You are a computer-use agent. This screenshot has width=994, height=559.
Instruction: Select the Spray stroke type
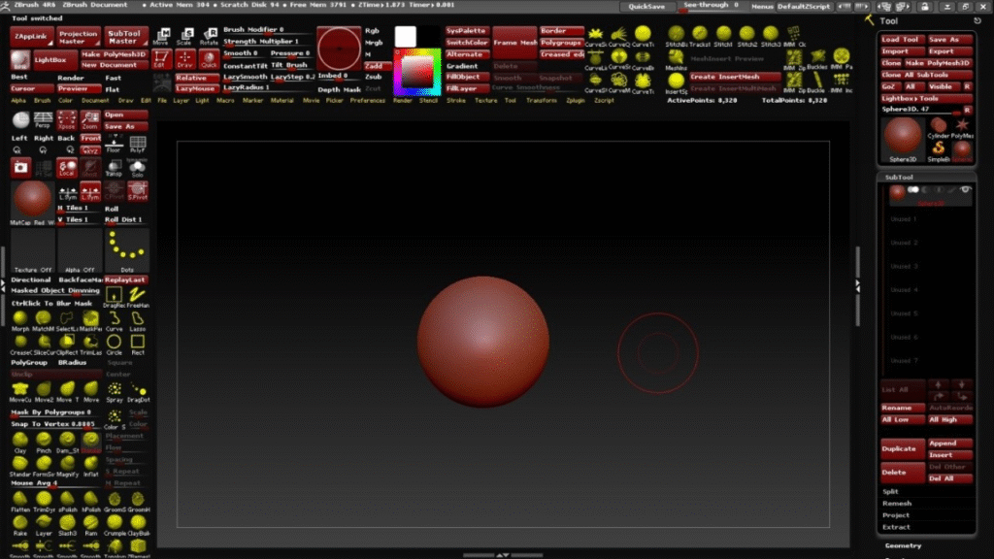(x=115, y=388)
